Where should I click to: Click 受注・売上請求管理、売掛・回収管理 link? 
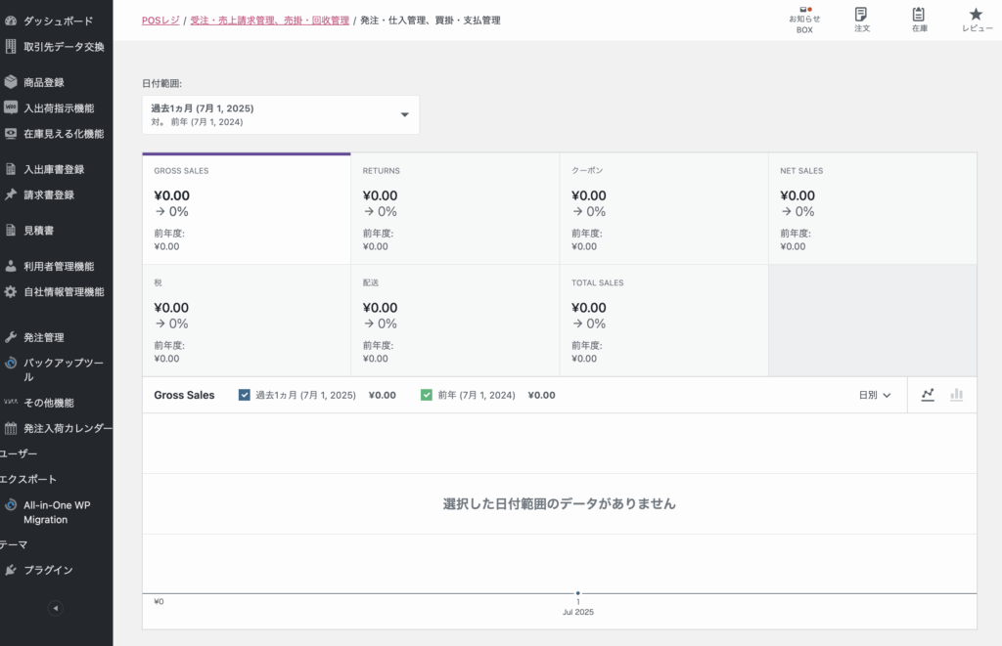pos(269,20)
